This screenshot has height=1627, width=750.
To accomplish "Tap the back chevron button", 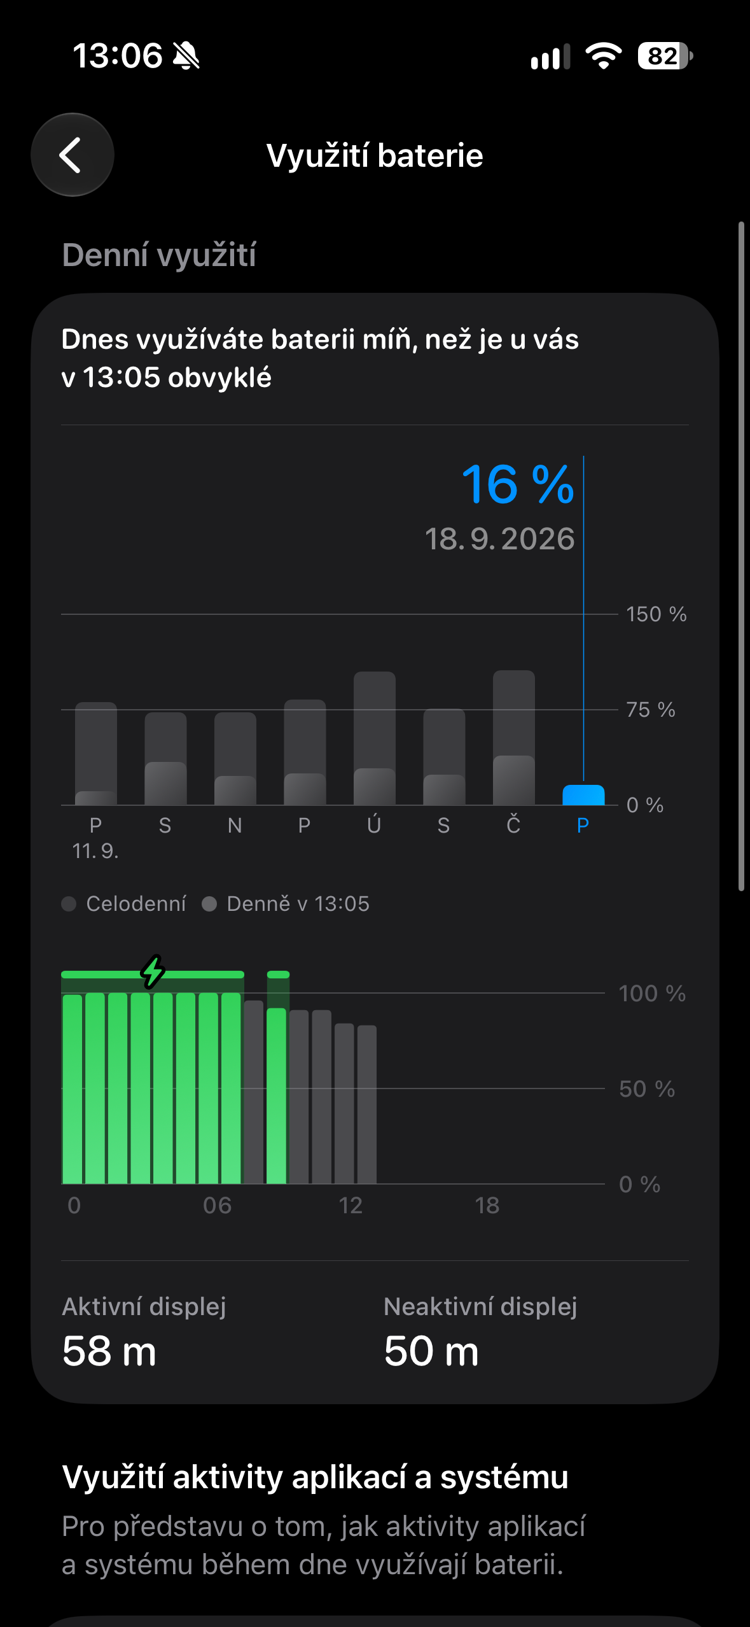I will (x=73, y=155).
